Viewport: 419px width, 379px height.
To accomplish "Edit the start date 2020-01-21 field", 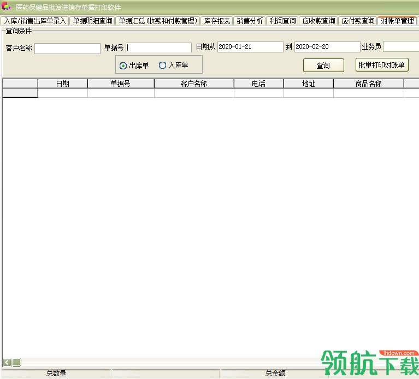I will click(x=250, y=47).
